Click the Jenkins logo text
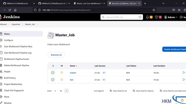186x104 pixels. click(11, 17)
